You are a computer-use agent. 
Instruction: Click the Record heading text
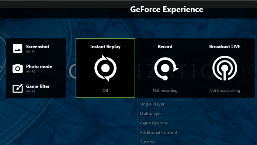pos(165,46)
